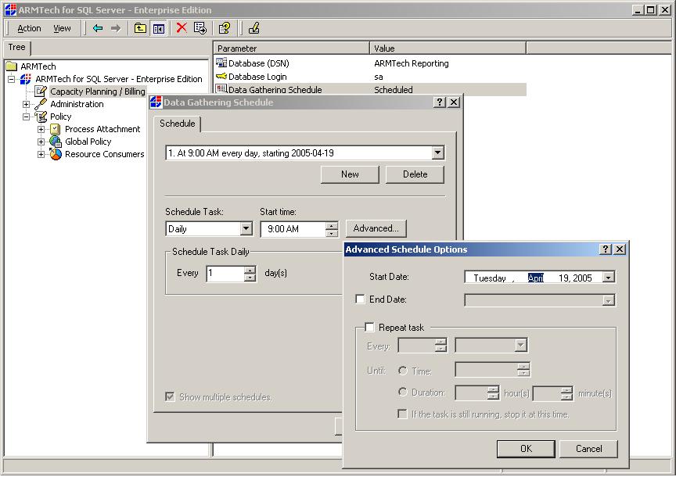
Task: Click the Database Login key icon
Action: point(221,77)
